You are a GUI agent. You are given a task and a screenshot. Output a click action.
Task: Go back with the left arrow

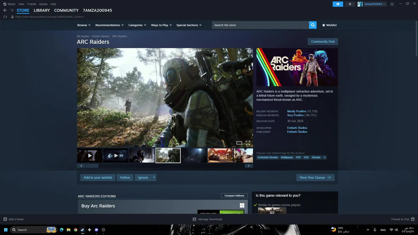pyautogui.click(x=5, y=10)
